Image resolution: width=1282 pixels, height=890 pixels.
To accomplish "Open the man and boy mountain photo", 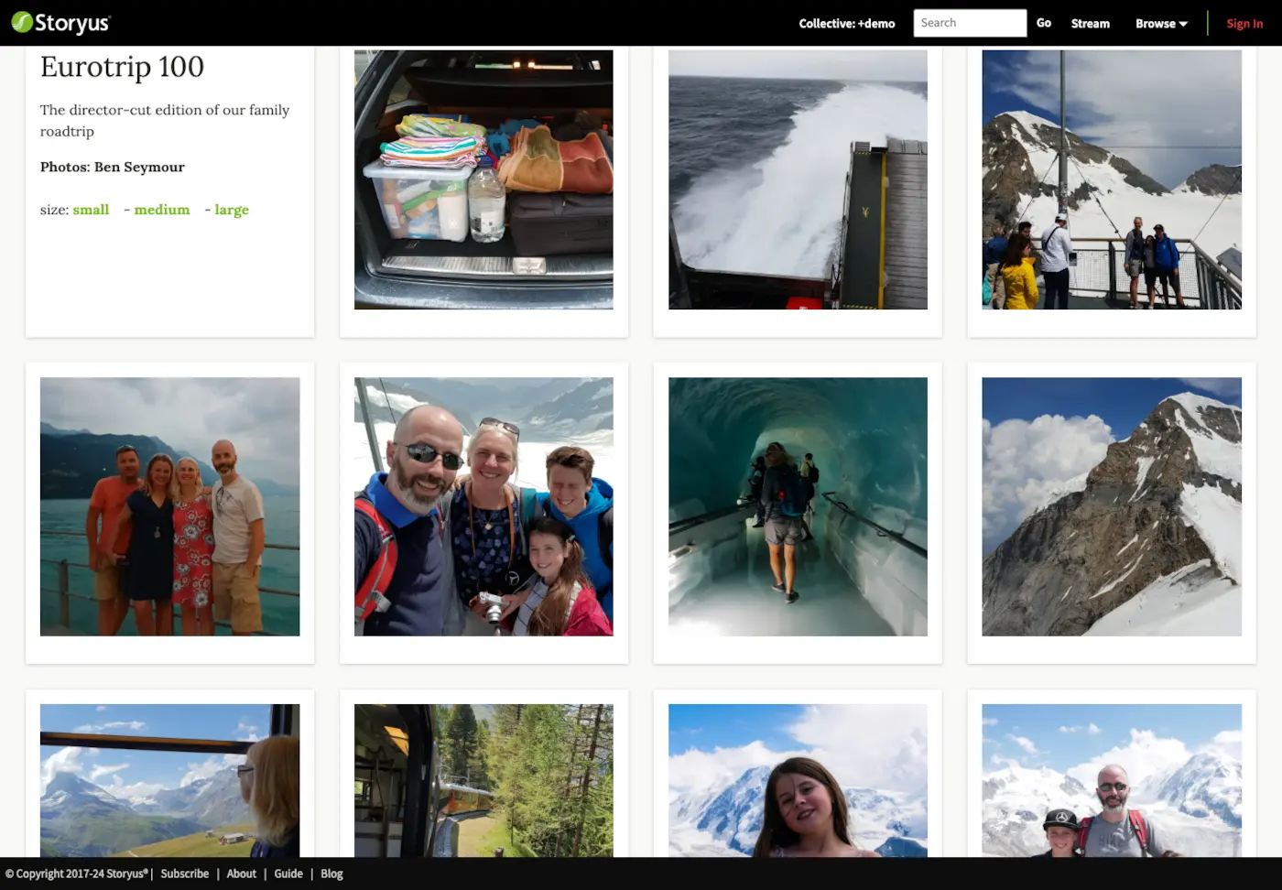I will click(x=1112, y=780).
